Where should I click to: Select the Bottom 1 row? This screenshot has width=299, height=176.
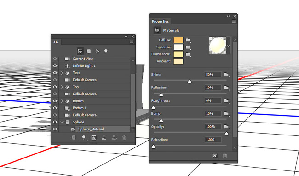tap(95, 108)
